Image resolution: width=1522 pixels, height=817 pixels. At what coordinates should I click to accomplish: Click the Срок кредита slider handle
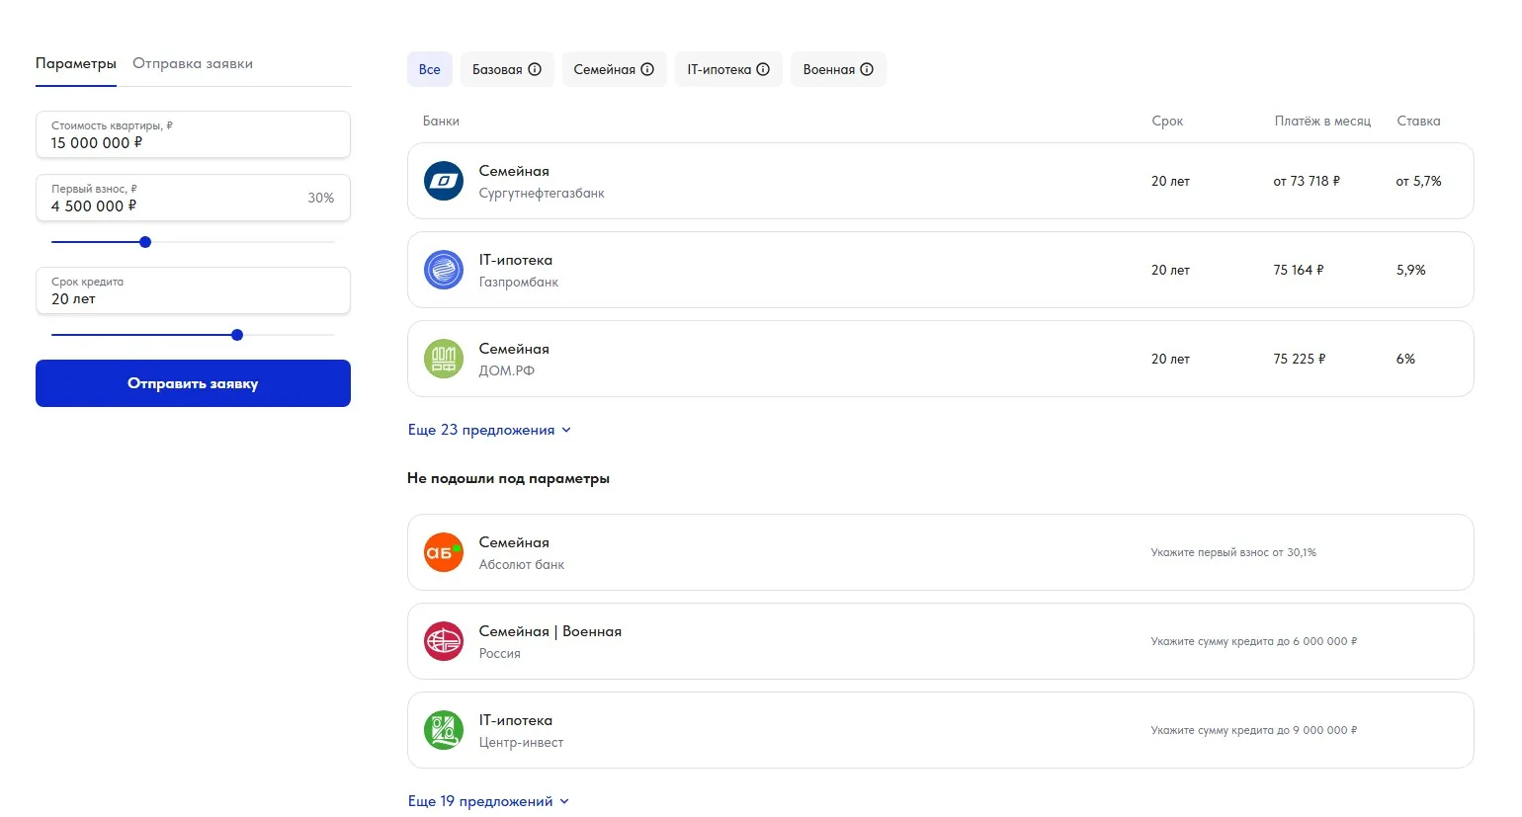[237, 335]
